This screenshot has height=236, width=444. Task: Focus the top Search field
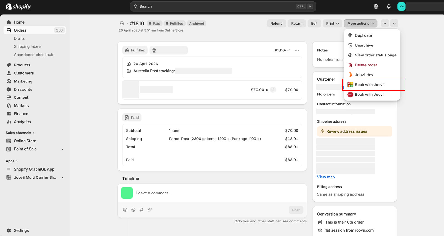(x=223, y=6)
